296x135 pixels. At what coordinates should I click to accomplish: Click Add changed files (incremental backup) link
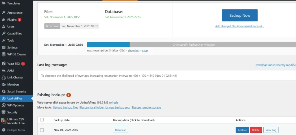240,26
